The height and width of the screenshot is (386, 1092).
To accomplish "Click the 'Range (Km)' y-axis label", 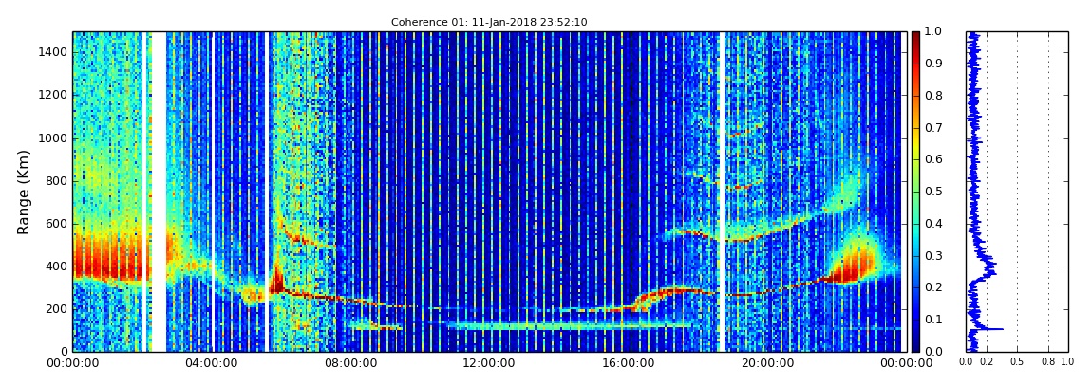I will click(x=24, y=192).
